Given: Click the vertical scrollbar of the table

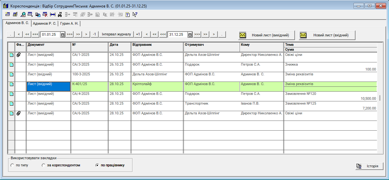Looking at the screenshot, I should point(379,98).
